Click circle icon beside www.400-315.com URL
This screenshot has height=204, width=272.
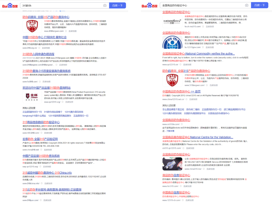(x=42, y=133)
